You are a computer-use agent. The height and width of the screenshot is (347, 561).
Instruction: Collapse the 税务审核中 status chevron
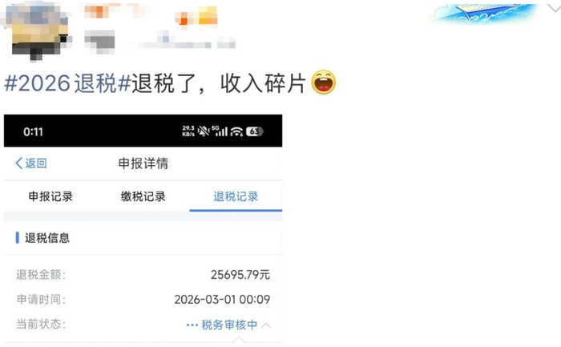click(x=266, y=325)
